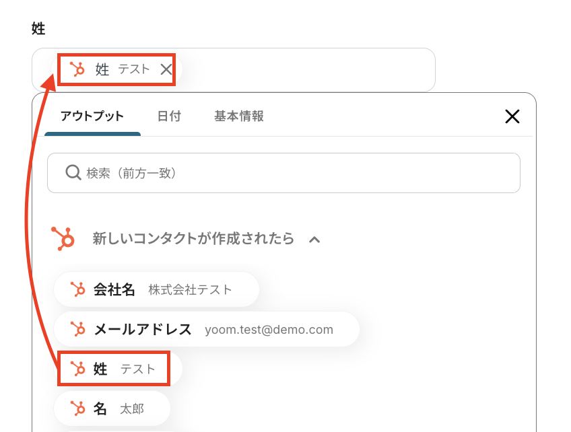Click HubSpot icon on 会社名 chip
571x432 pixels.
tap(78, 289)
